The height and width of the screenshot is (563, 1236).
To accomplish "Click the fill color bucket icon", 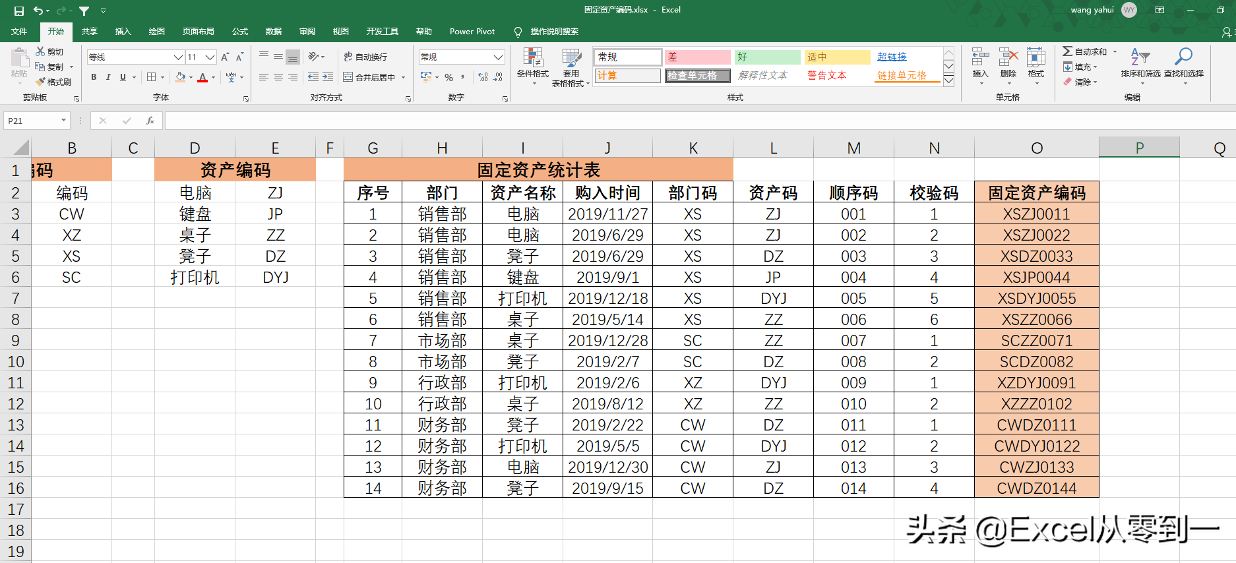I will tap(180, 77).
